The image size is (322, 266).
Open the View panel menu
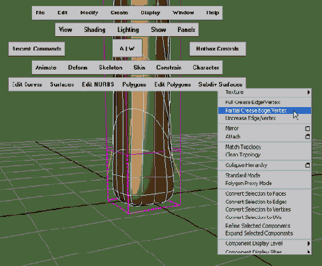[65, 29]
